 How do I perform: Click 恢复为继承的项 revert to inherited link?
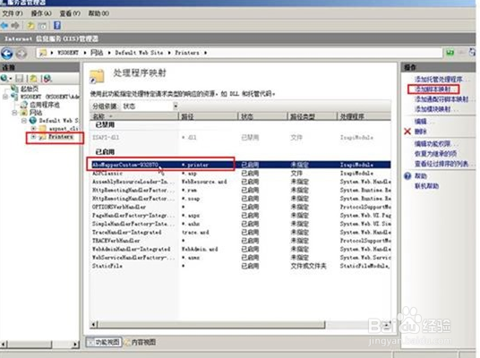point(435,154)
